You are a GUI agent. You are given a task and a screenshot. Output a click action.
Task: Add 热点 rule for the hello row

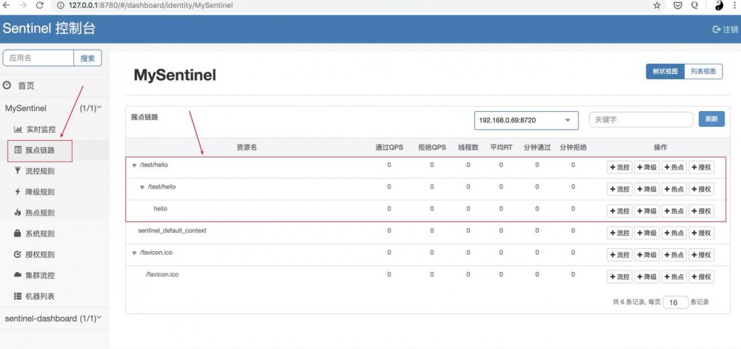674,211
